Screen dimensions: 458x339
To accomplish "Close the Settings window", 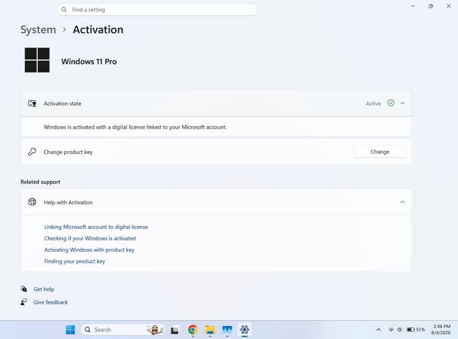I will 448,6.
